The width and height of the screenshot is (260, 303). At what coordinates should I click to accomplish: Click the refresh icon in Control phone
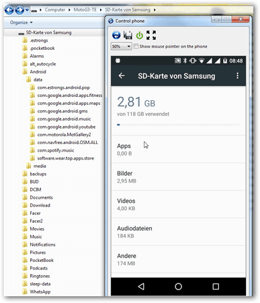coord(116,35)
